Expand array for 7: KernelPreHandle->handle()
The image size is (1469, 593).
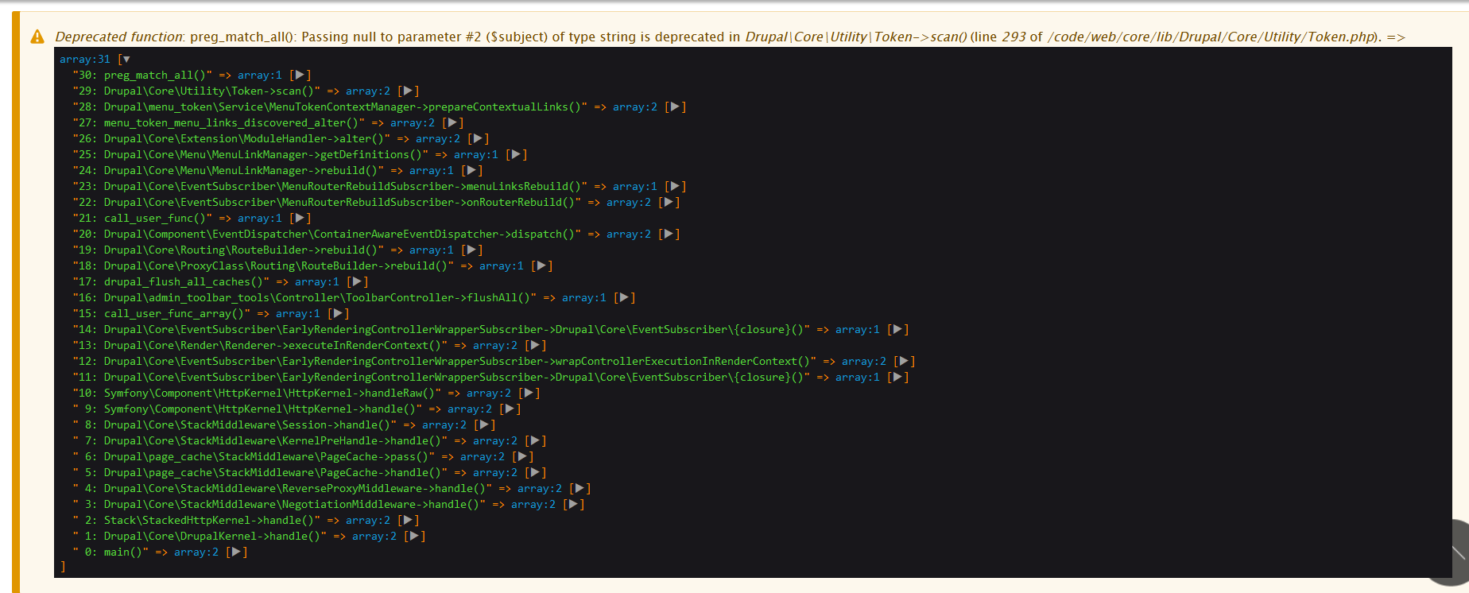tap(535, 441)
